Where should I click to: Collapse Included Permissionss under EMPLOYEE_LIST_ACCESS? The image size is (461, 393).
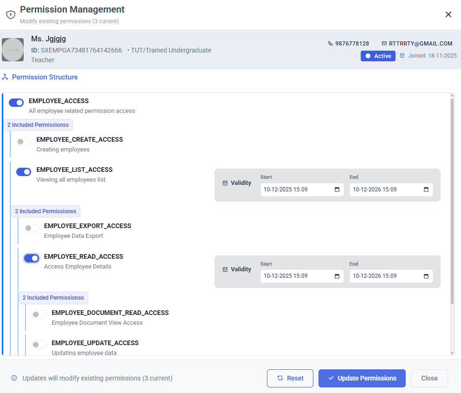tap(45, 211)
